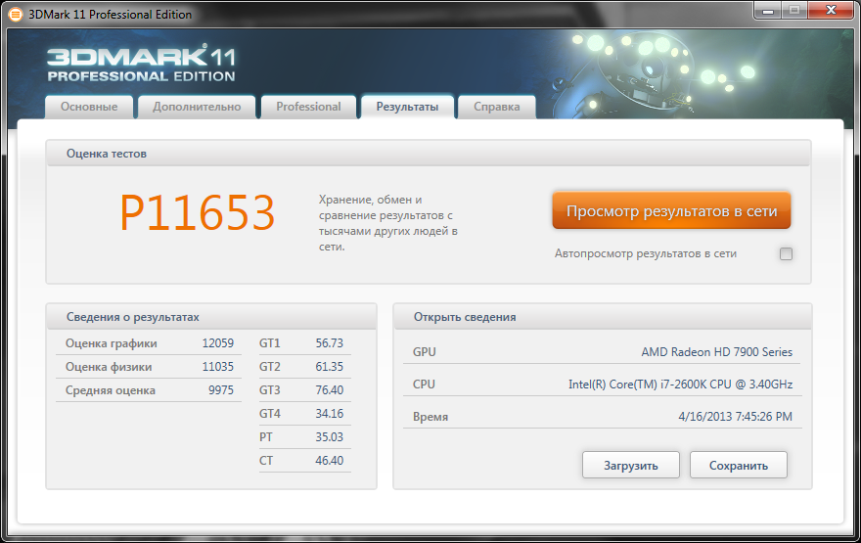861x543 pixels.
Task: Click physics score value 11035
Action: pos(218,367)
